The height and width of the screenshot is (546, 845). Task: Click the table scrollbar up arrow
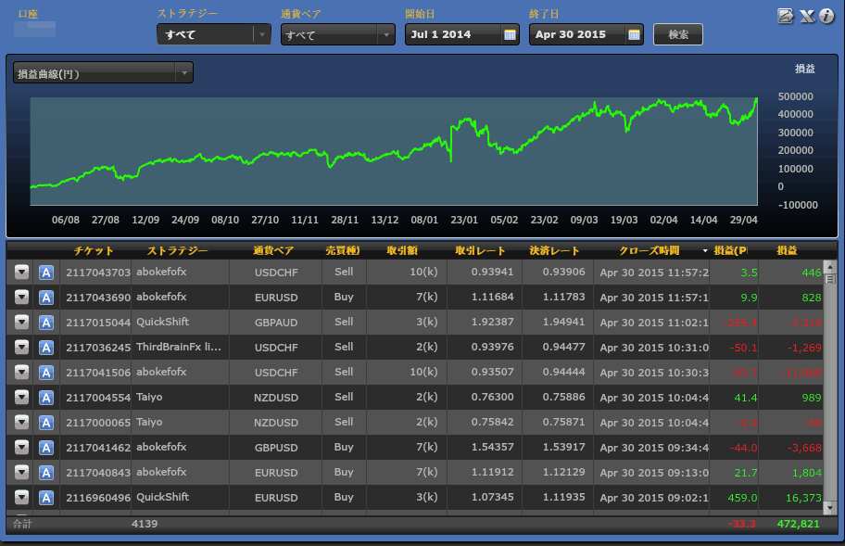(830, 266)
